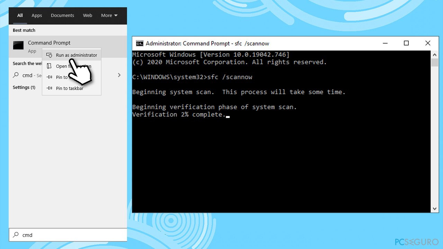Expand the More dropdown in search tabs
443x249 pixels.
[x=109, y=16]
